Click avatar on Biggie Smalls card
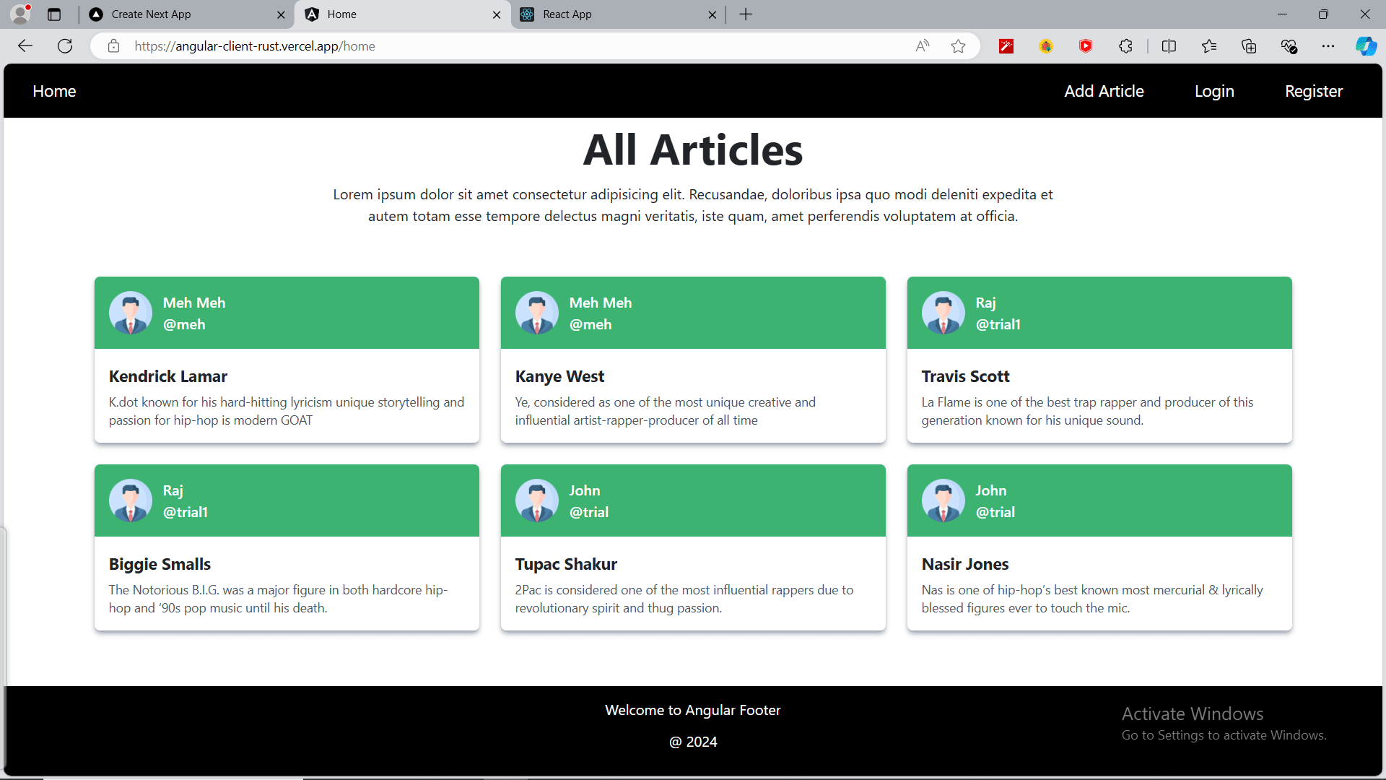This screenshot has width=1386, height=780. pyautogui.click(x=131, y=500)
